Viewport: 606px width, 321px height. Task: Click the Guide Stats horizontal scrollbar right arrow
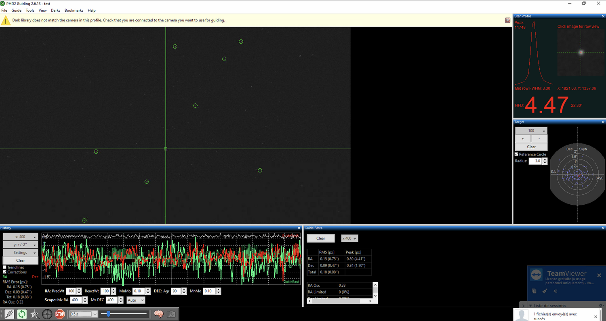coord(370,301)
